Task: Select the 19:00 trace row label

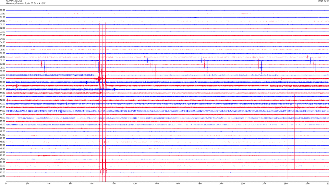Action: [x=2, y=145]
